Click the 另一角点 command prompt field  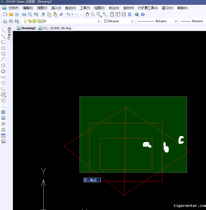click(x=92, y=180)
